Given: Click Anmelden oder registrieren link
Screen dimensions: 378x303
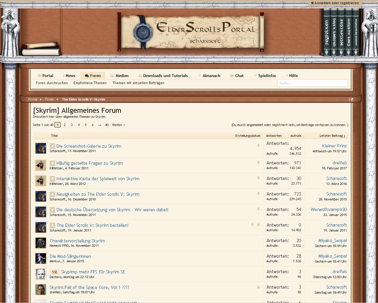Looking at the screenshot, I should (335, 3).
